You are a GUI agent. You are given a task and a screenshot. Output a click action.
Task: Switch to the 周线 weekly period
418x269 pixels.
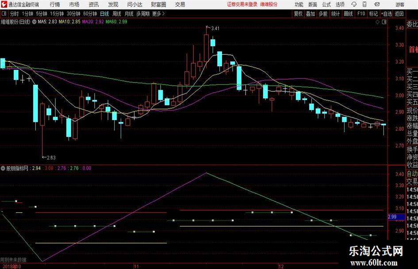click(x=116, y=14)
